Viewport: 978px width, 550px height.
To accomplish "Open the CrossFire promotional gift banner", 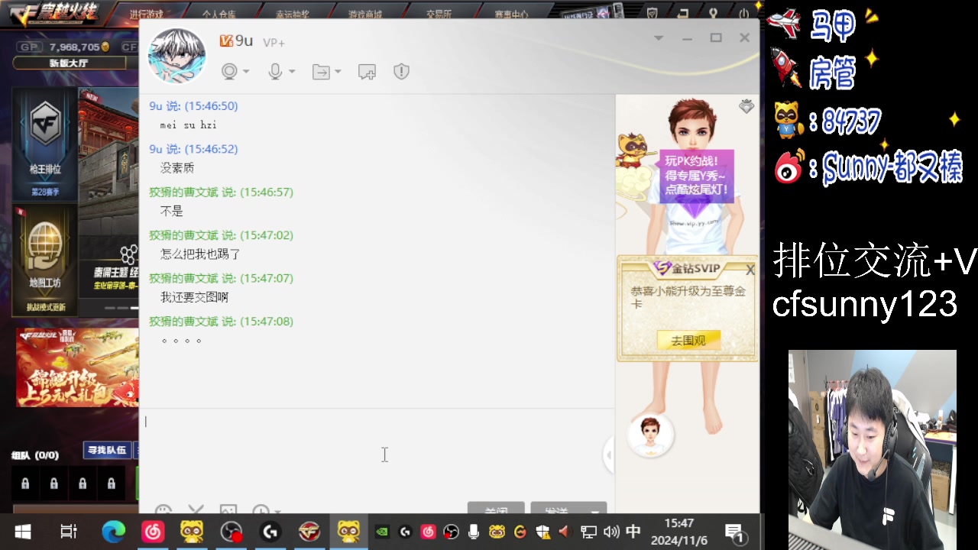I will coord(77,368).
